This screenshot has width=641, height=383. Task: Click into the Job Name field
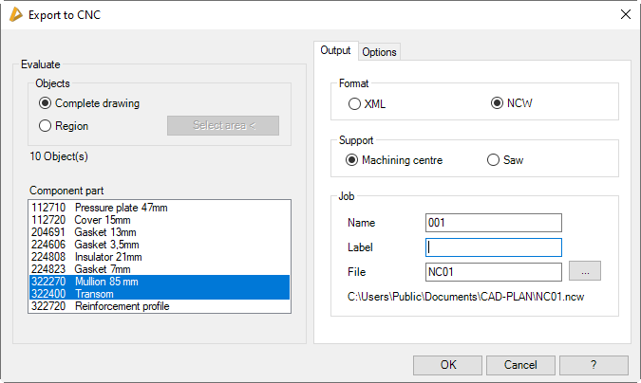point(494,223)
